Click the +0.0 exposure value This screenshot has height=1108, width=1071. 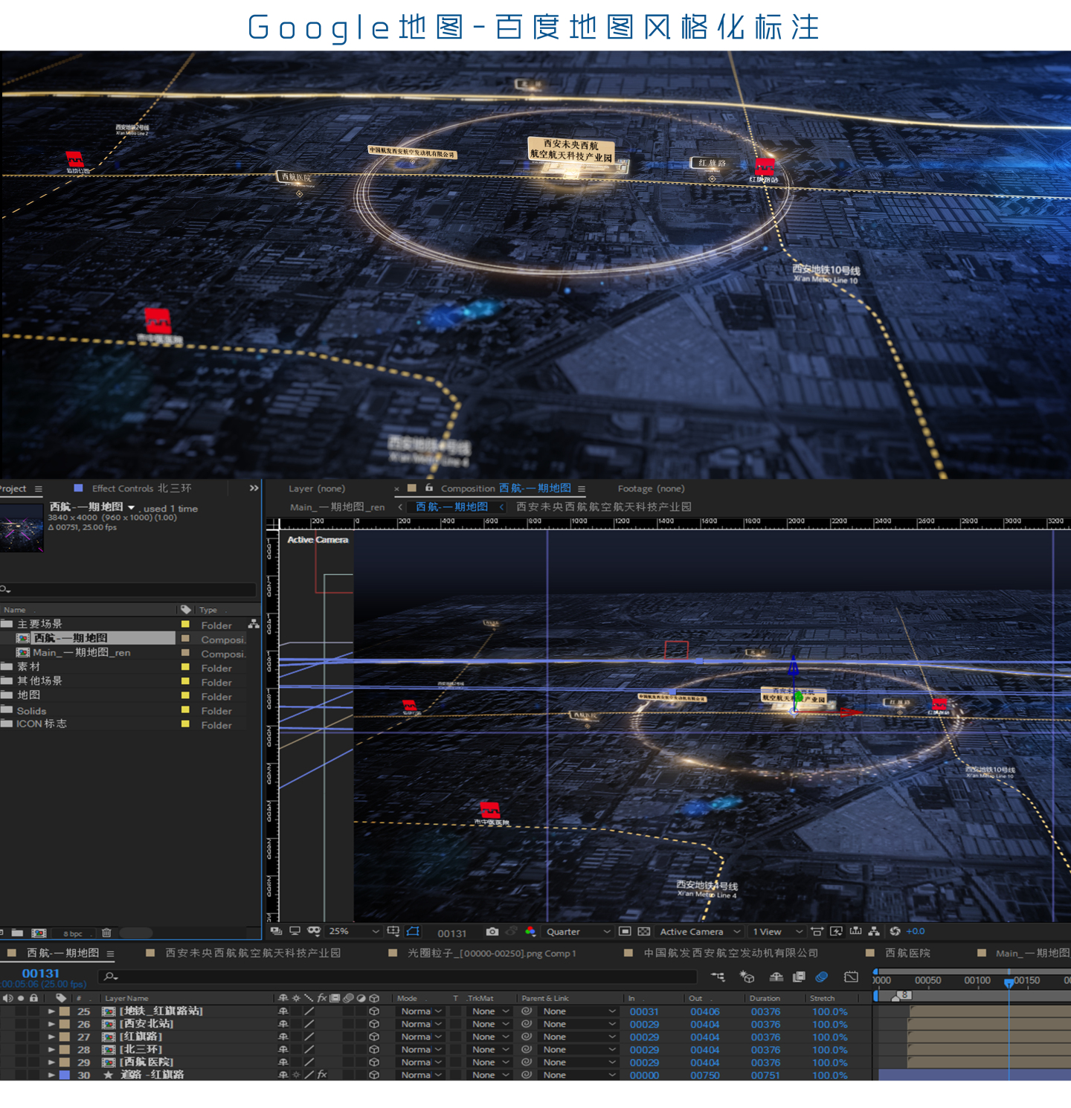coord(916,931)
